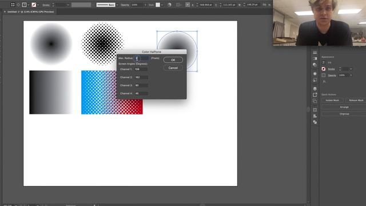The height and width of the screenshot is (206, 366).
Task: Open the Stroke weight dropdown in Appearance
Action: [x=351, y=69]
